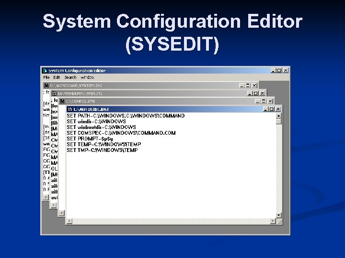Close the CONFIG.SYS window
Viewport: 345px width, 258px height.
point(270,101)
